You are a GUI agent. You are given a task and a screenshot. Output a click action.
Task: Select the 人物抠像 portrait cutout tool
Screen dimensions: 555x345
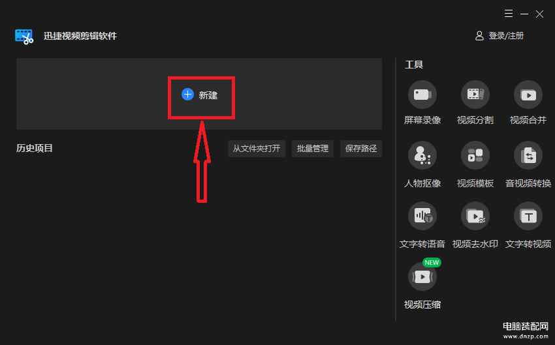[422, 155]
